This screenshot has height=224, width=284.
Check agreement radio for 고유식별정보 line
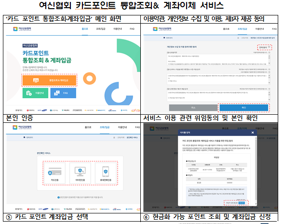(270, 72)
